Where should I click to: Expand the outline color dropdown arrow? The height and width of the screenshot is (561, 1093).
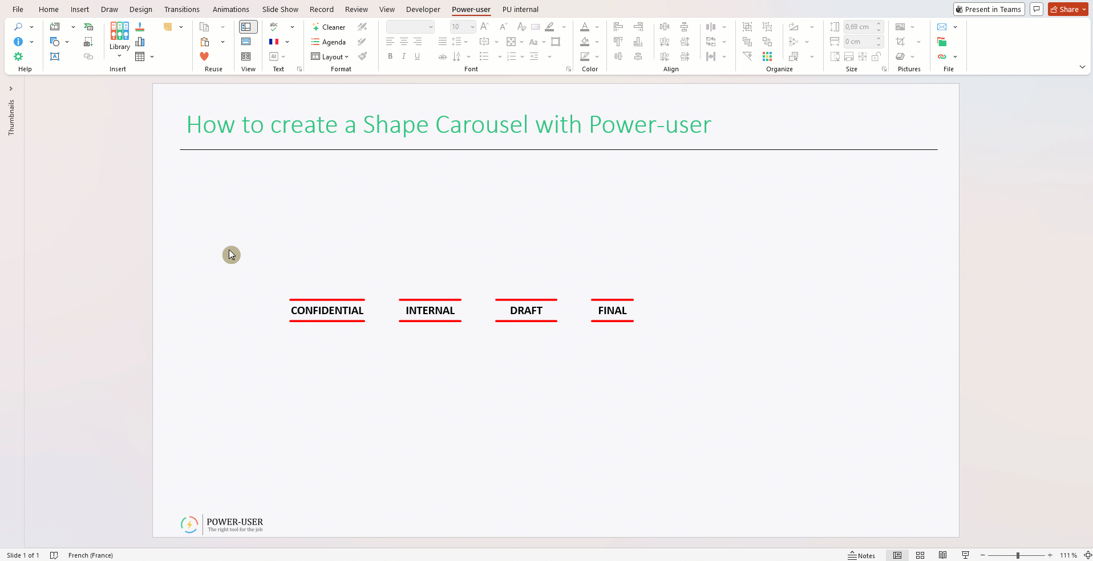(x=597, y=56)
